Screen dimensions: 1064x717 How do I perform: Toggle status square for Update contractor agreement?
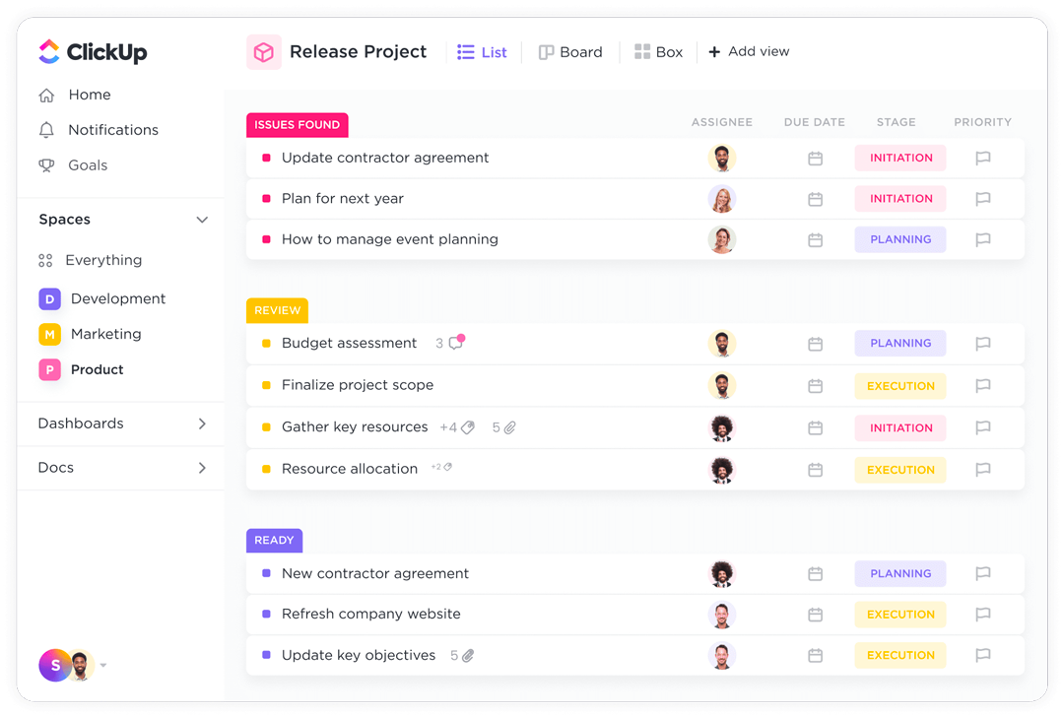point(266,158)
